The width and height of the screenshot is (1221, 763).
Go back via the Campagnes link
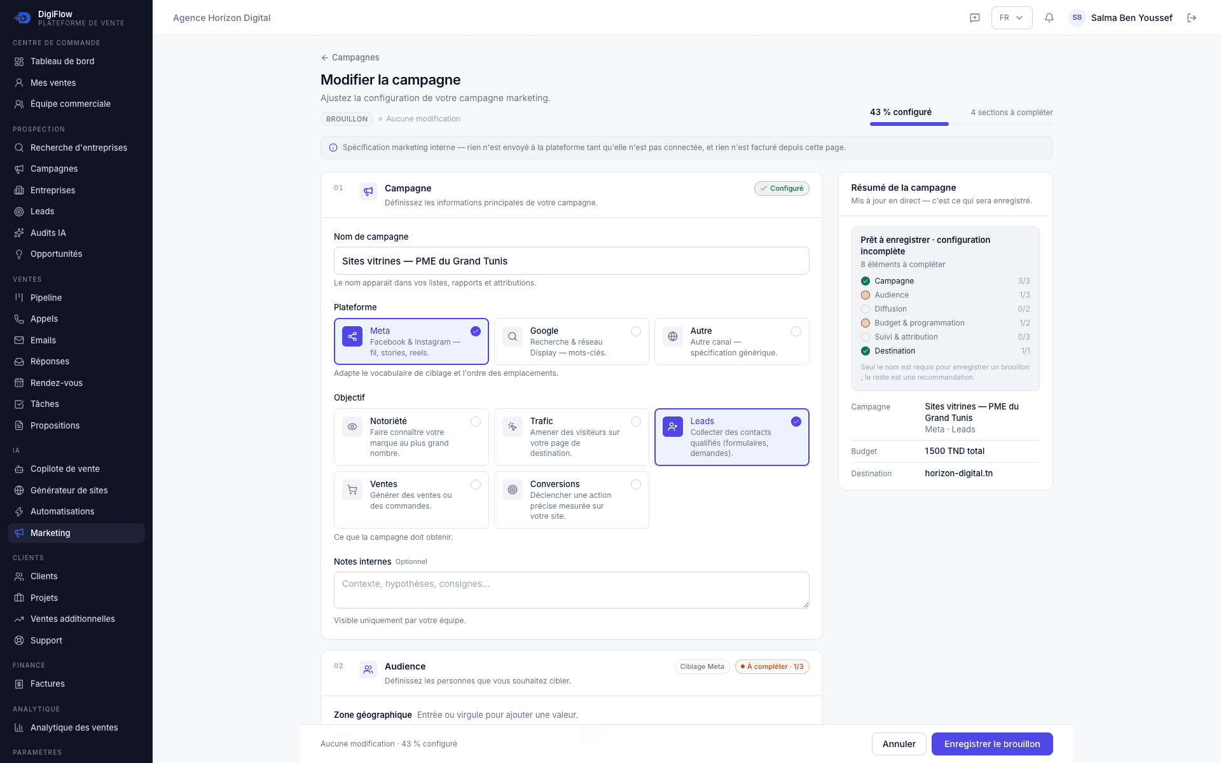click(x=350, y=57)
